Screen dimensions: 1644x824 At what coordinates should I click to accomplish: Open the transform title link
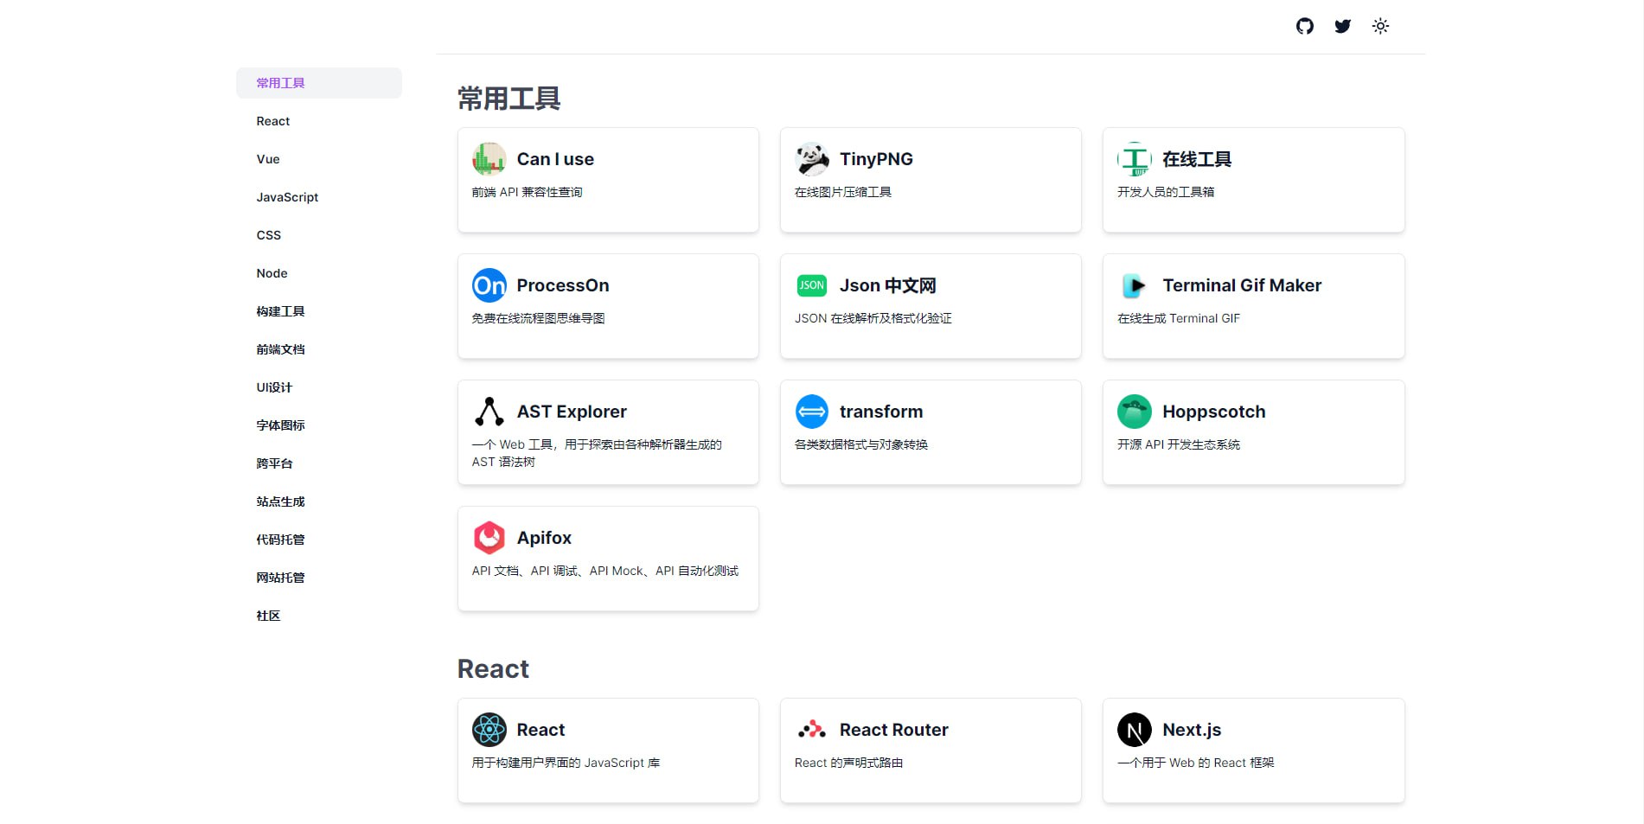click(x=881, y=412)
